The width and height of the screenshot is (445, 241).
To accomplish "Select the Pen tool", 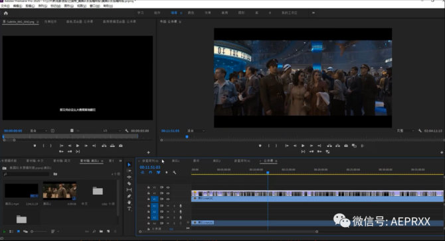I will point(129,196).
